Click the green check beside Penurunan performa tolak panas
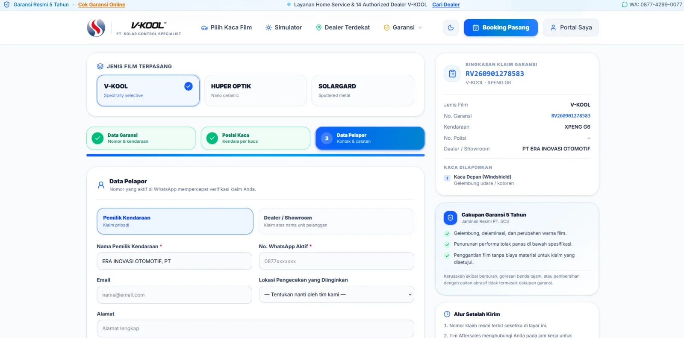 point(447,244)
